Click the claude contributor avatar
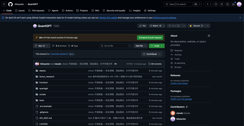This screenshot has height=126, width=244. (x=173, y=113)
